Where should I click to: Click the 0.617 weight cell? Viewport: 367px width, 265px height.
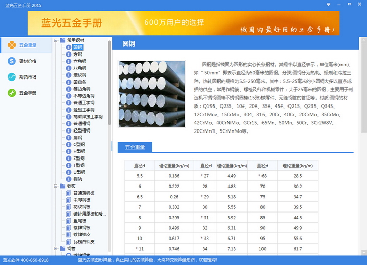(174, 238)
